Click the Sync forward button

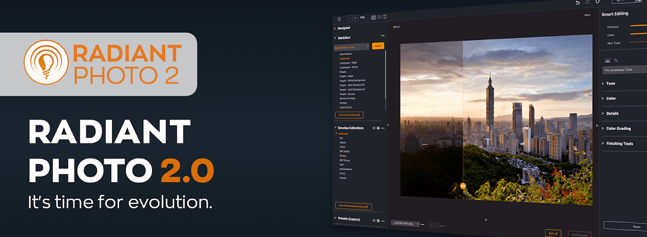(x=579, y=235)
